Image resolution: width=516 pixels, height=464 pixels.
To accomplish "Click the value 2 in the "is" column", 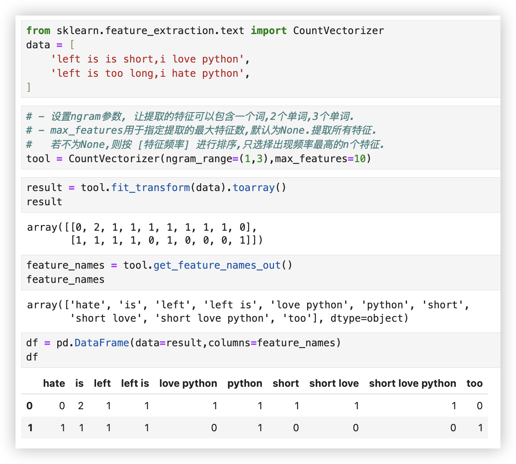I will point(81,406).
